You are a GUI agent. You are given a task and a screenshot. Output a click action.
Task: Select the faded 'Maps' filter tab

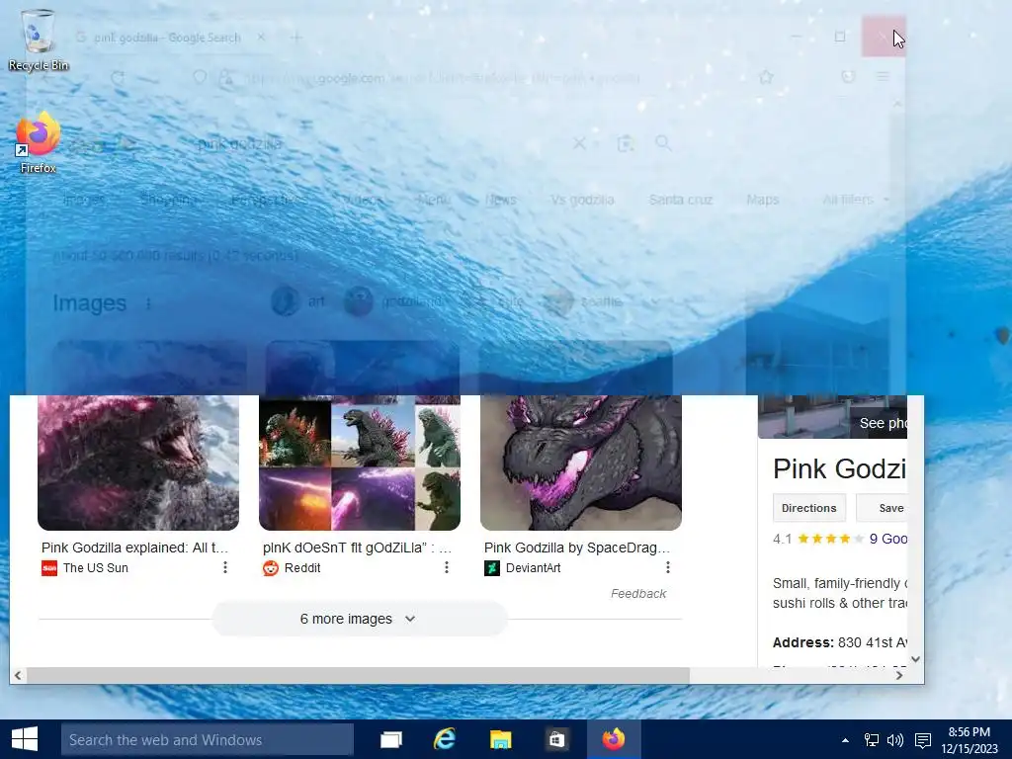point(763,200)
